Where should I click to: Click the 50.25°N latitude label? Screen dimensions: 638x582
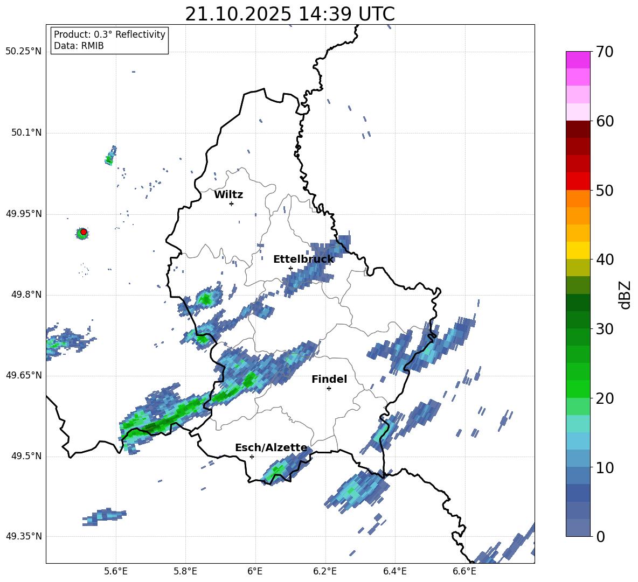[24, 52]
